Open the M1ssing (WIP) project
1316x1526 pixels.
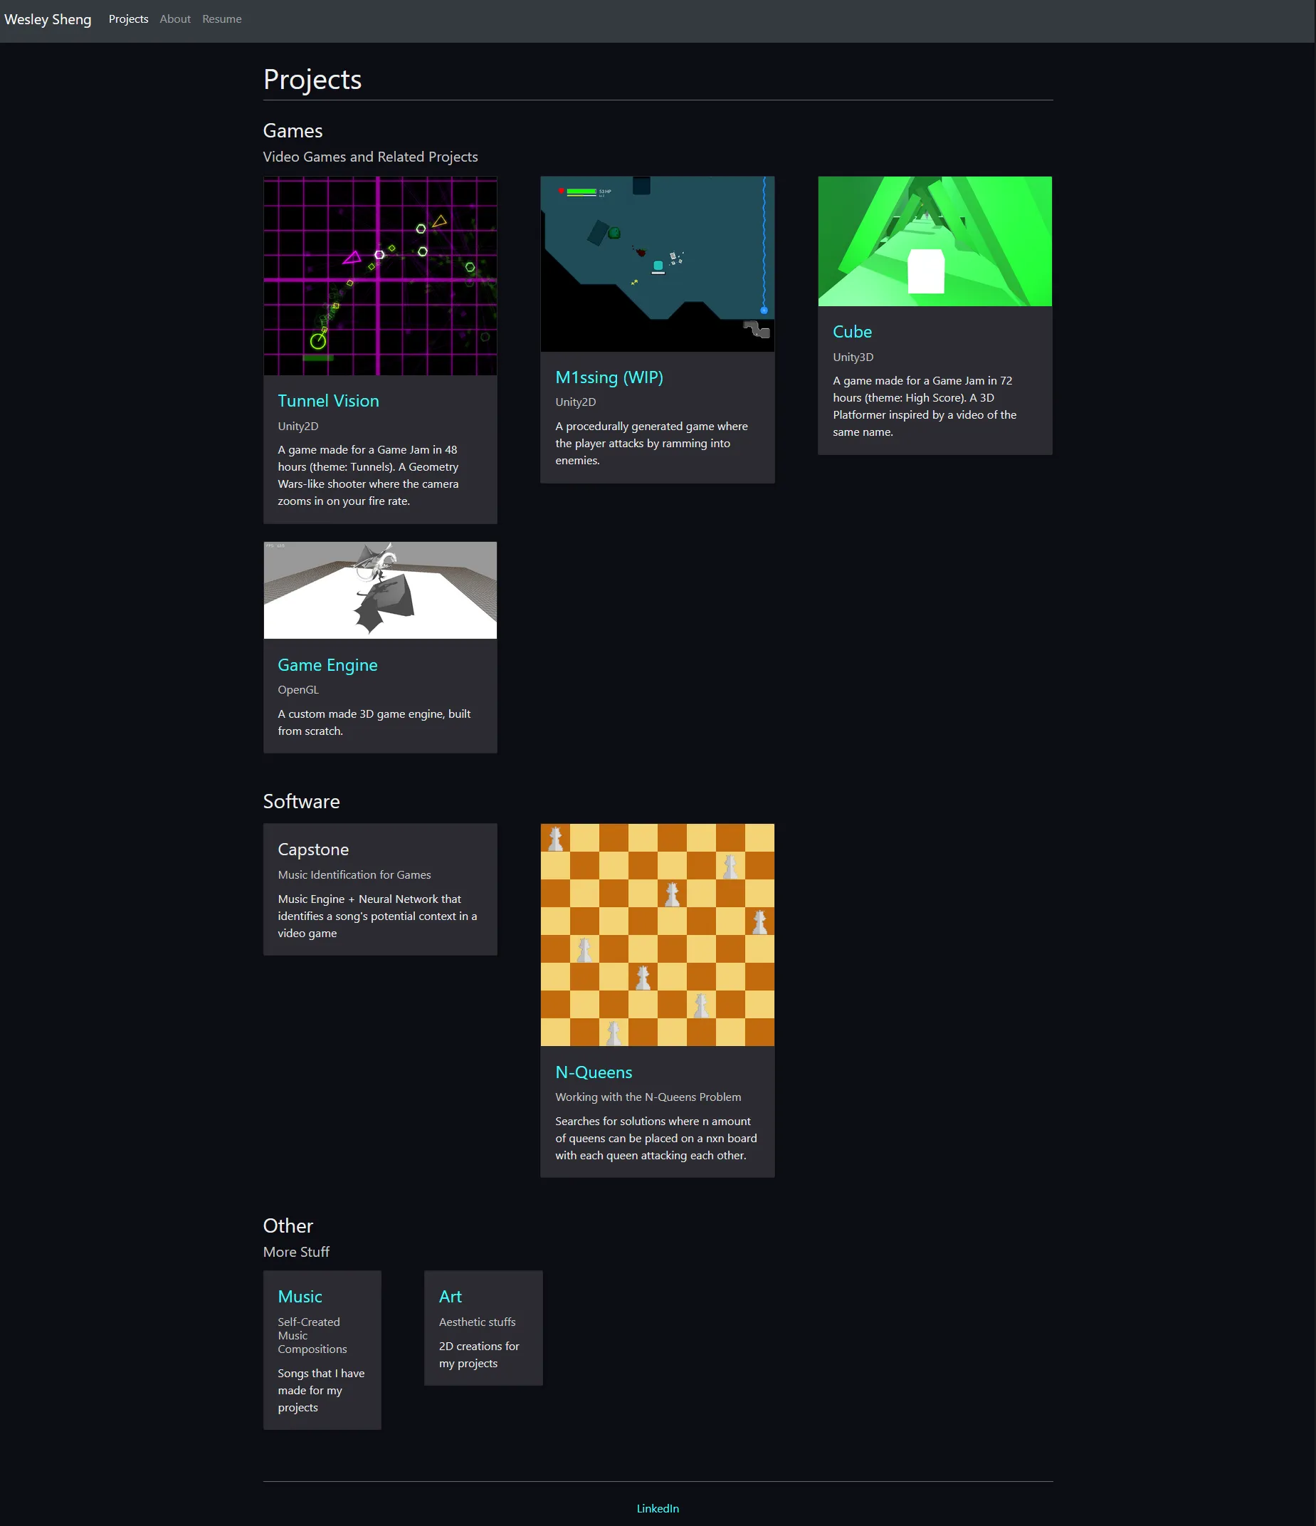tap(609, 377)
